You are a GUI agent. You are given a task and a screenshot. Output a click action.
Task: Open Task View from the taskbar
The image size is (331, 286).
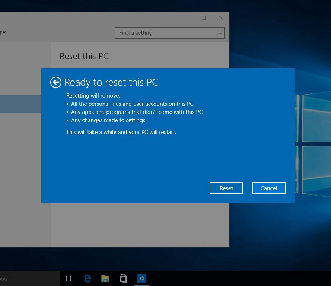click(69, 278)
